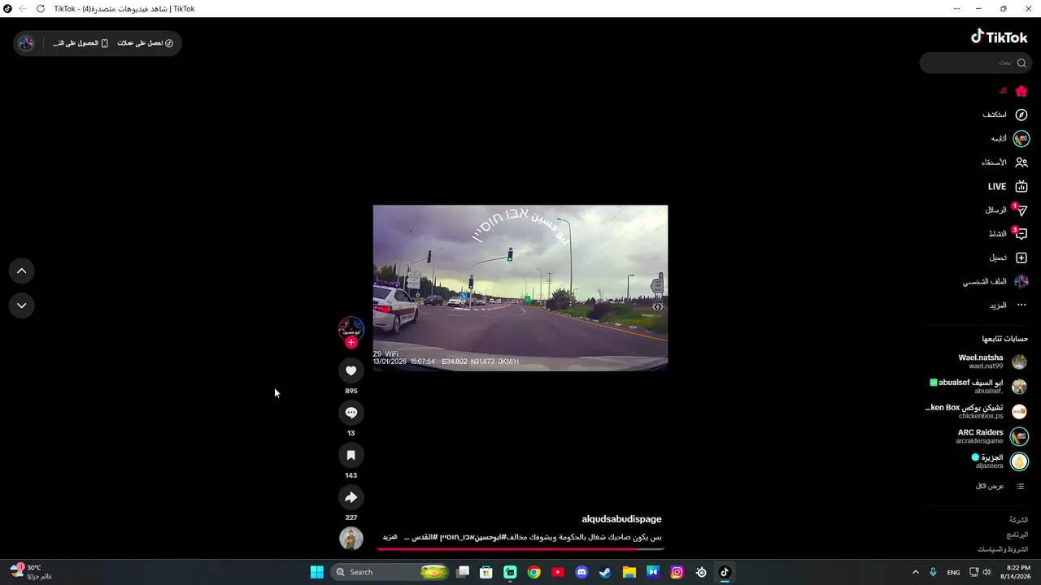1041x585 pixels.
Task: Go to next video with down arrow
Action: (x=22, y=305)
